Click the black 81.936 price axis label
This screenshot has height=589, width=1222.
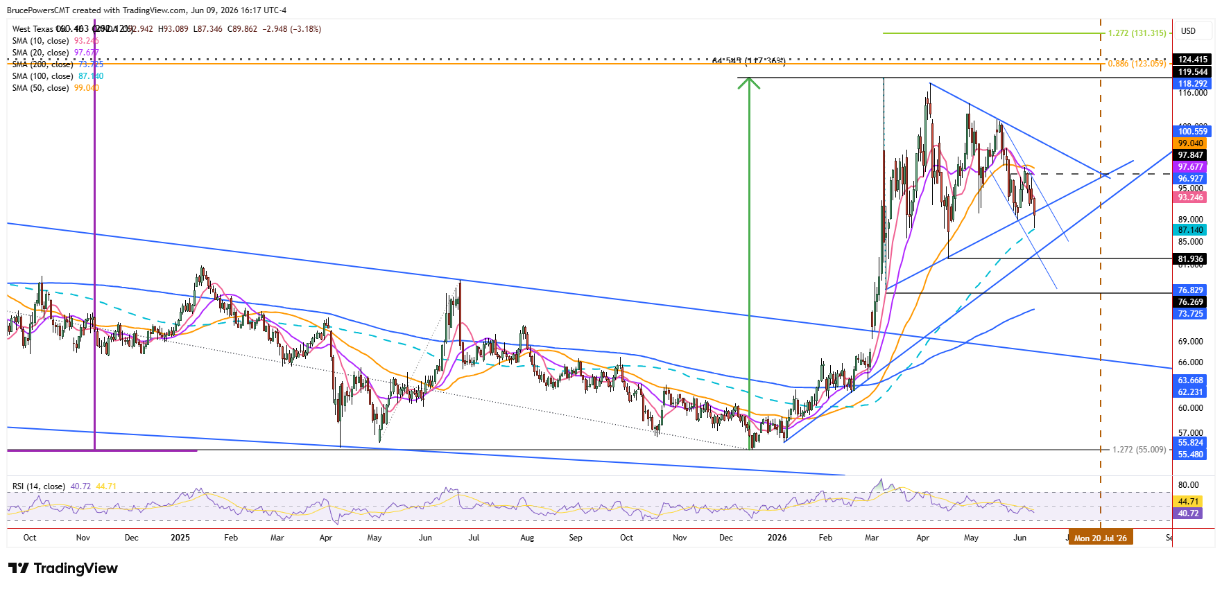click(1191, 259)
